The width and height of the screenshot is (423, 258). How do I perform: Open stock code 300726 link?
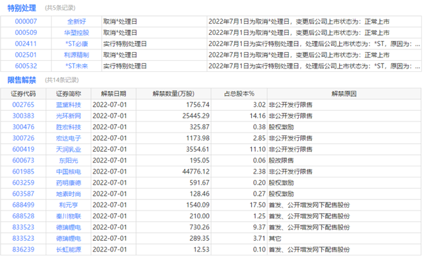(x=23, y=138)
